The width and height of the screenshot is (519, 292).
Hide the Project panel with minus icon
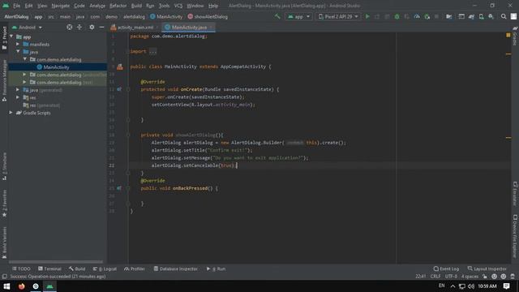(101, 27)
